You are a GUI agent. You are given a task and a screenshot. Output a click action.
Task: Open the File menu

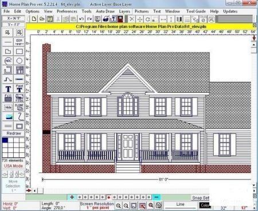[7, 11]
